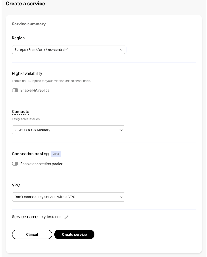This screenshot has width=207, height=257.
Task: Click the "Create a service" page heading
Action: [25, 4]
